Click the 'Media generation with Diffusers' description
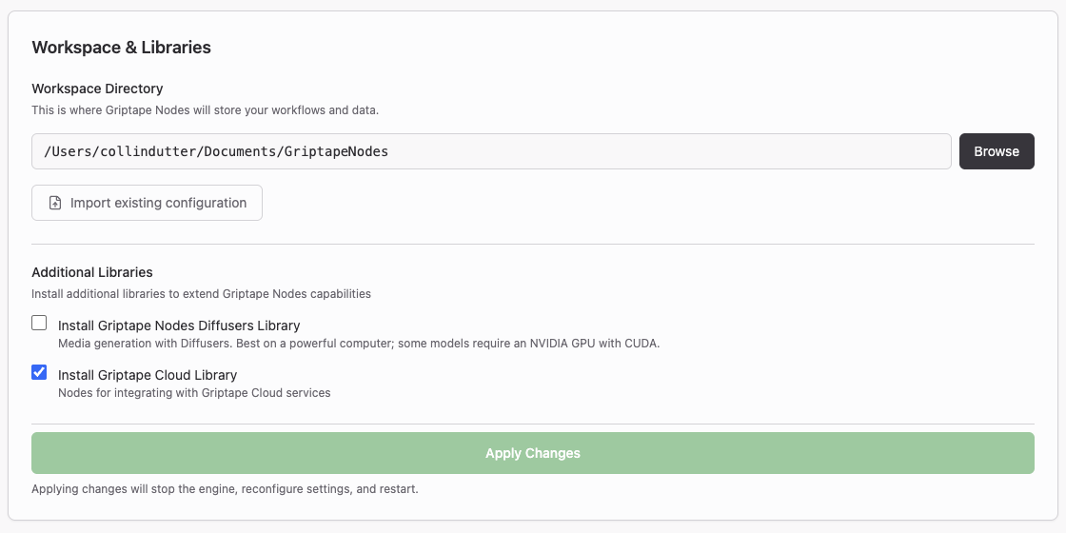This screenshot has width=1066, height=533. click(359, 344)
